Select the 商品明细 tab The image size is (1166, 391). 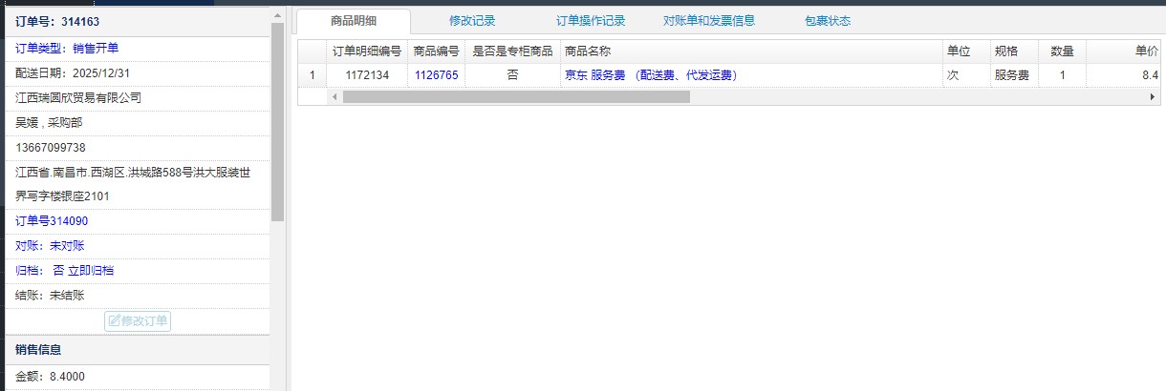click(x=354, y=21)
